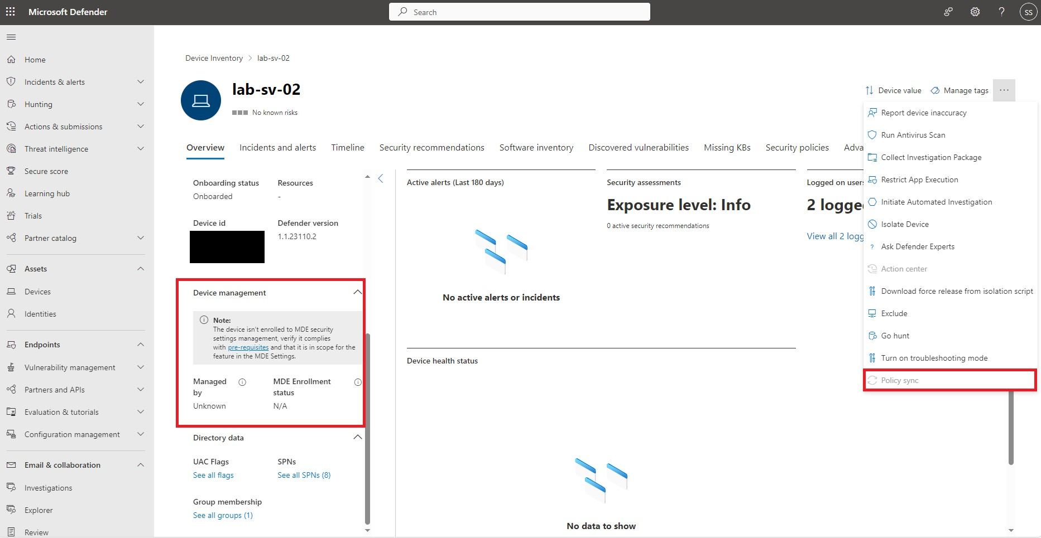This screenshot has height=538, width=1041.
Task: Open the SS profile avatar
Action: (x=1028, y=12)
